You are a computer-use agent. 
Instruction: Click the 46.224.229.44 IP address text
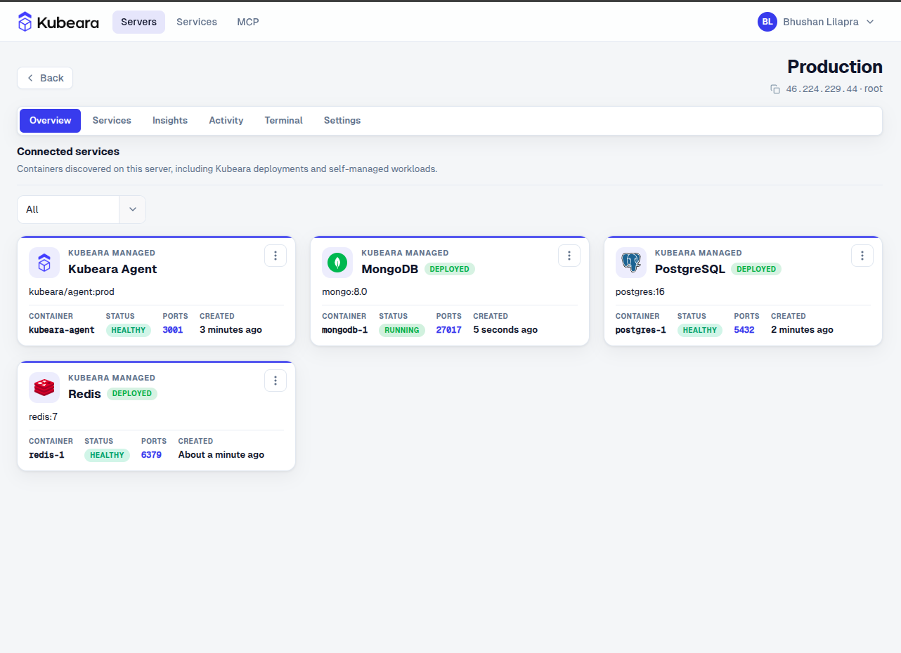(822, 89)
